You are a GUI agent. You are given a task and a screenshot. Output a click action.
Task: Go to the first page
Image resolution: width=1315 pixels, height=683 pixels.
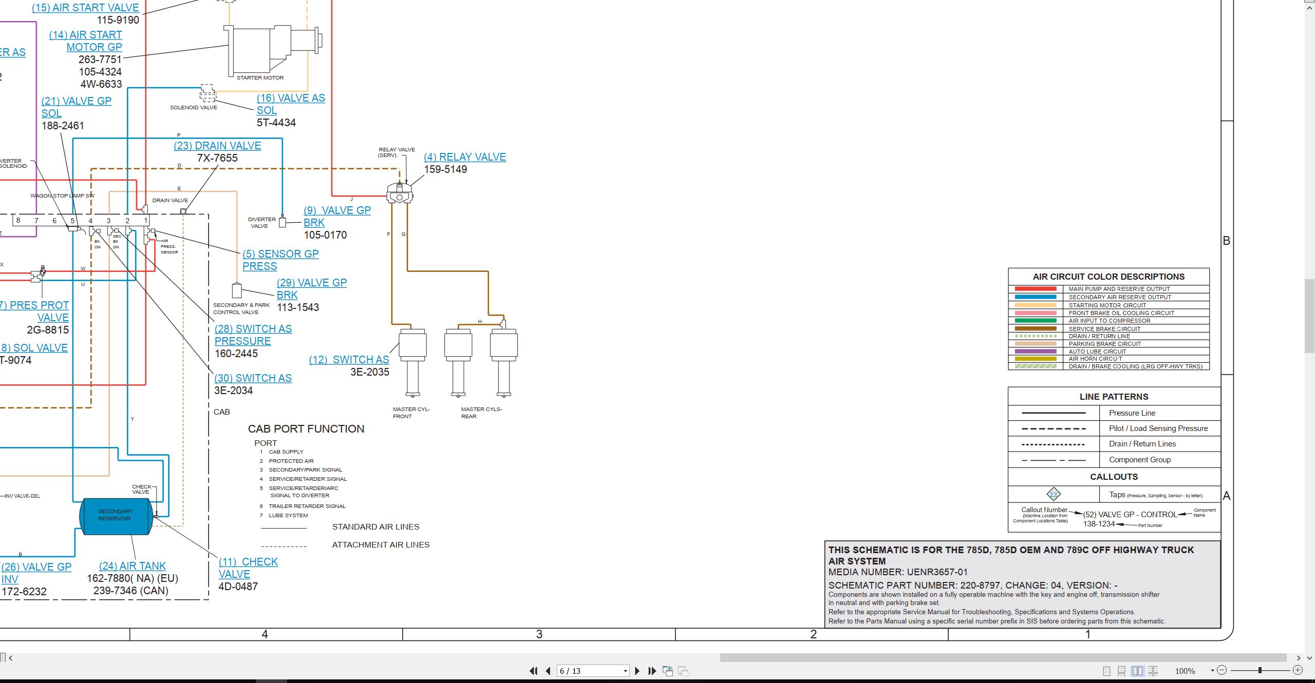coord(533,671)
